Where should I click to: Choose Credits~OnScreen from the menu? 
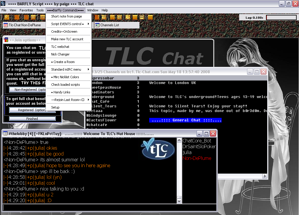point(69,32)
